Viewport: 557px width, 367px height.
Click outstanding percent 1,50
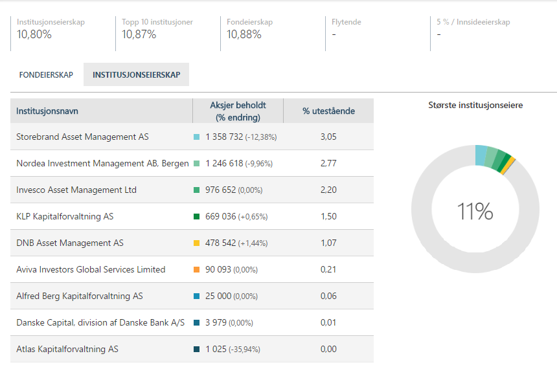tap(328, 216)
